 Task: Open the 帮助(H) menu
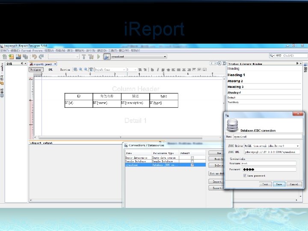(x=135, y=50)
